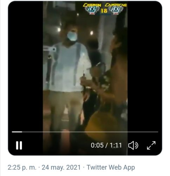Click the total duration 1:11 readout
Image resolution: width=170 pixels, height=176 pixels.
(x=116, y=145)
